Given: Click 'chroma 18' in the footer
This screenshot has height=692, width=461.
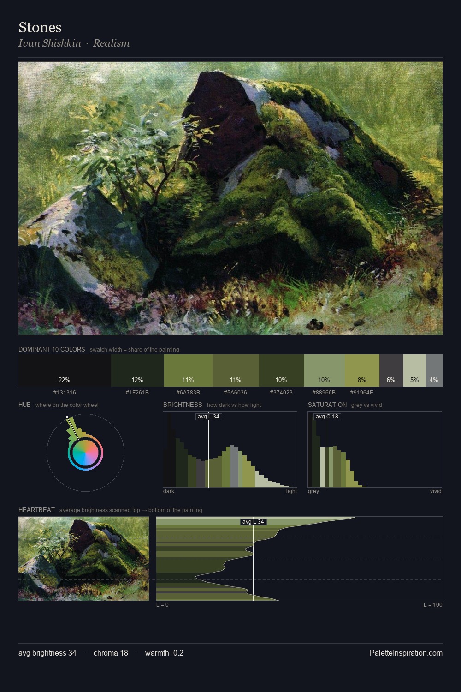Looking at the screenshot, I should 111,653.
